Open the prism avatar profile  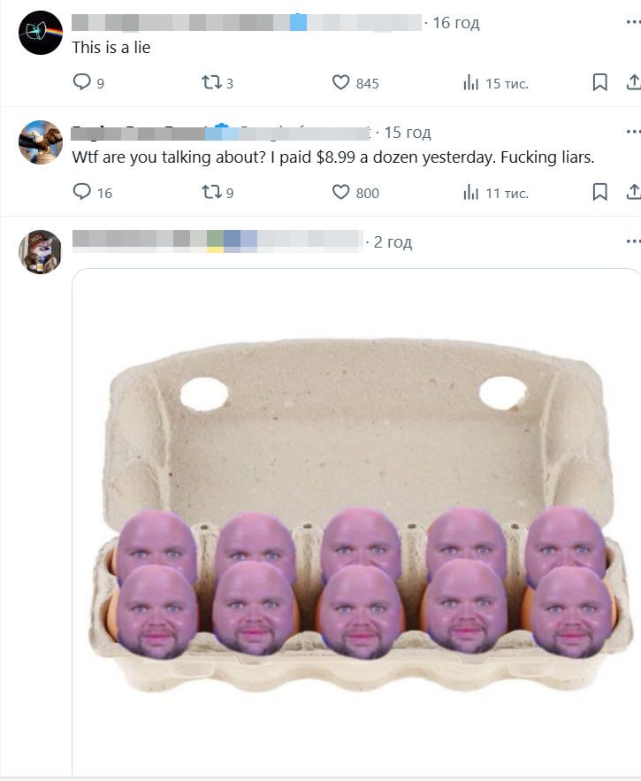pos(41,33)
